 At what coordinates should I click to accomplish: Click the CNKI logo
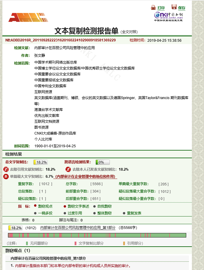pyautogui.click(x=168, y=16)
